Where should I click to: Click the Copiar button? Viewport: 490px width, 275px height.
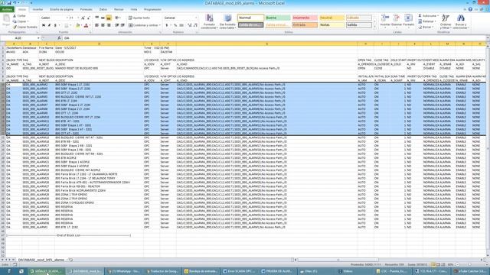click(x=21, y=21)
